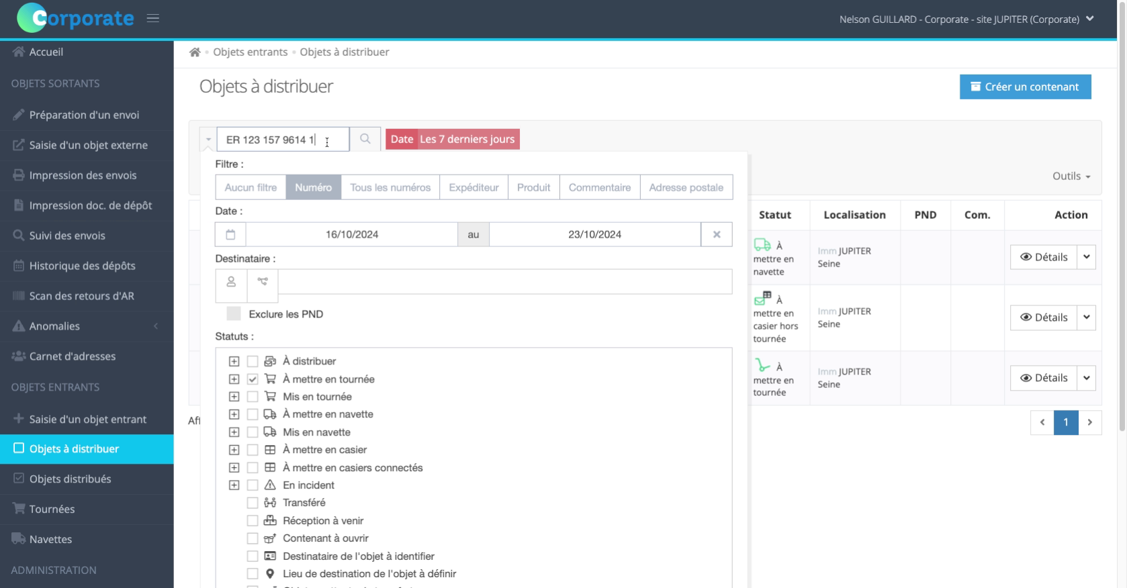
Task: Toggle the hamburger menu icon beside Corporate logo
Action: [153, 18]
